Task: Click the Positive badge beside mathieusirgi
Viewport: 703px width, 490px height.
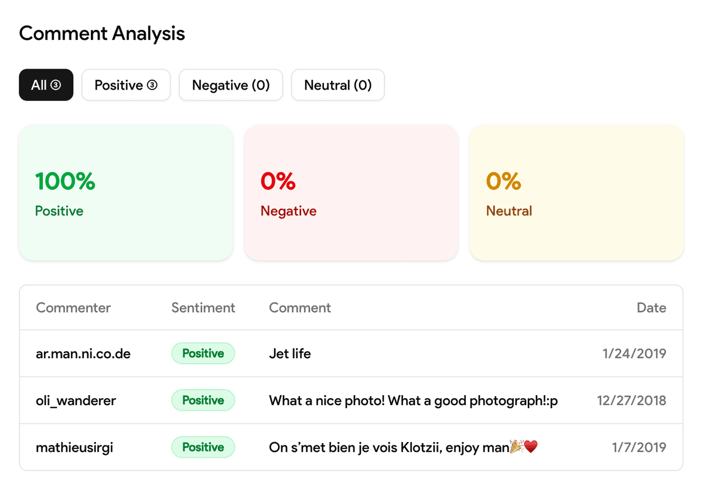Action: click(203, 447)
